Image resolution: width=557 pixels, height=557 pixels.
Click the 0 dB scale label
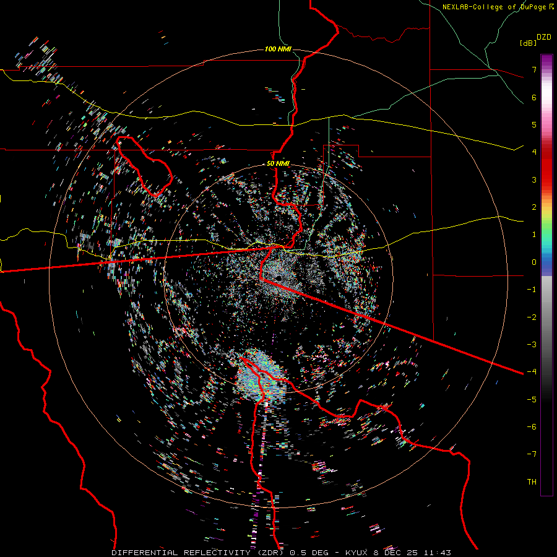click(x=534, y=262)
